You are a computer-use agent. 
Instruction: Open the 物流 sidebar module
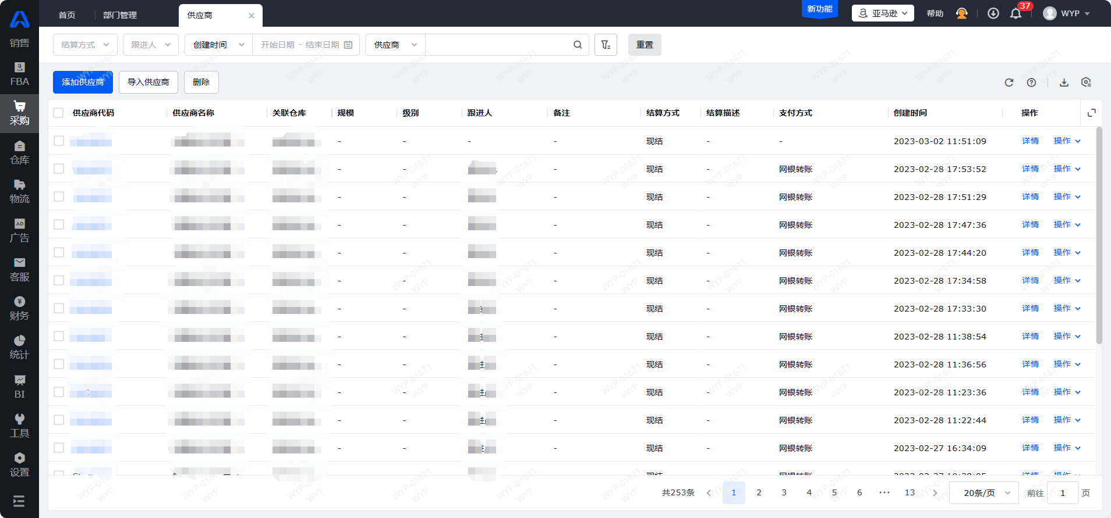19,191
